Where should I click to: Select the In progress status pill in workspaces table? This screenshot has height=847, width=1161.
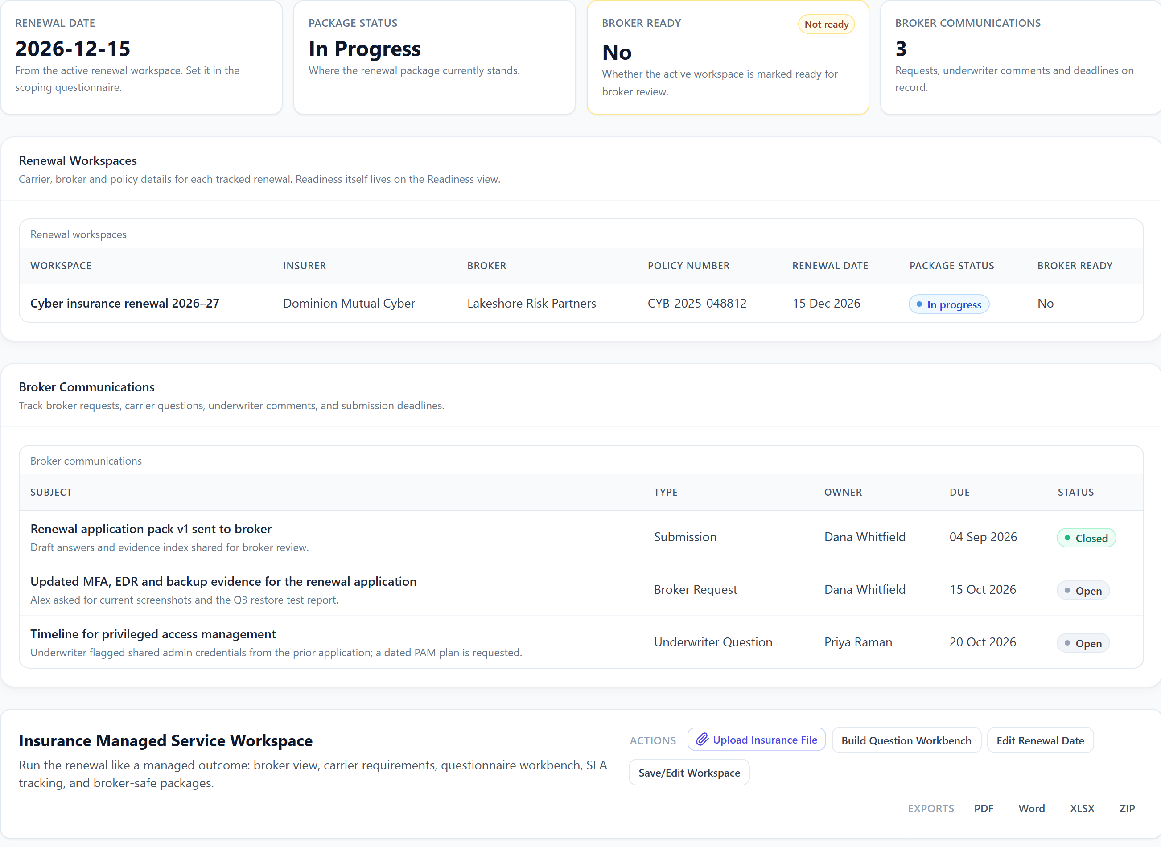click(x=949, y=304)
